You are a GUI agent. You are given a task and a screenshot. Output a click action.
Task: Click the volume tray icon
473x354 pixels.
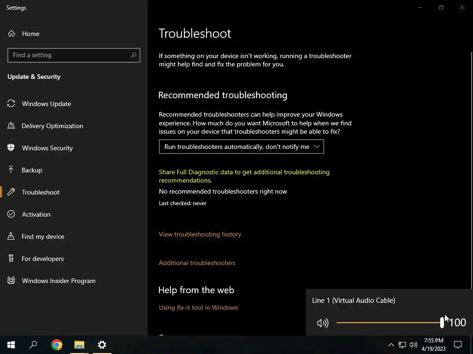[413, 345]
